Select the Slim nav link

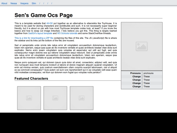(34, 3)
